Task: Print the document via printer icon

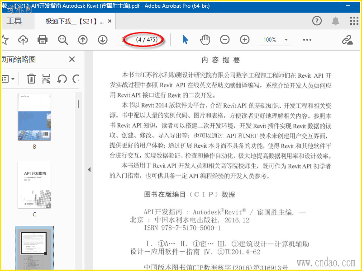Action: tap(43, 40)
